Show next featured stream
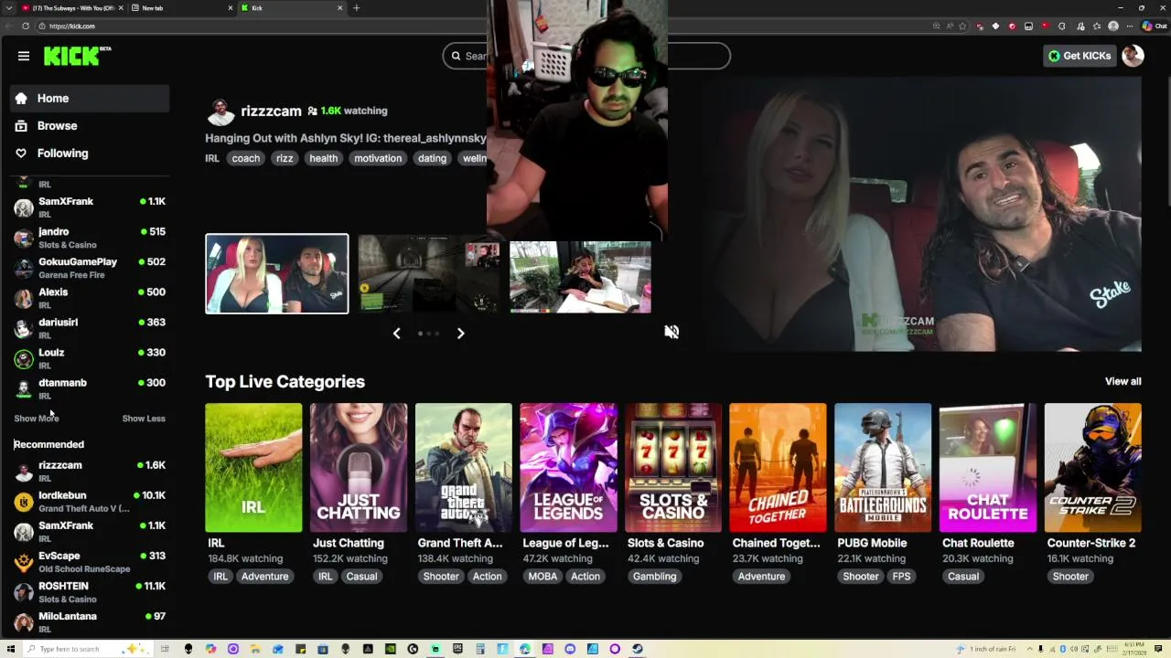 tap(460, 334)
